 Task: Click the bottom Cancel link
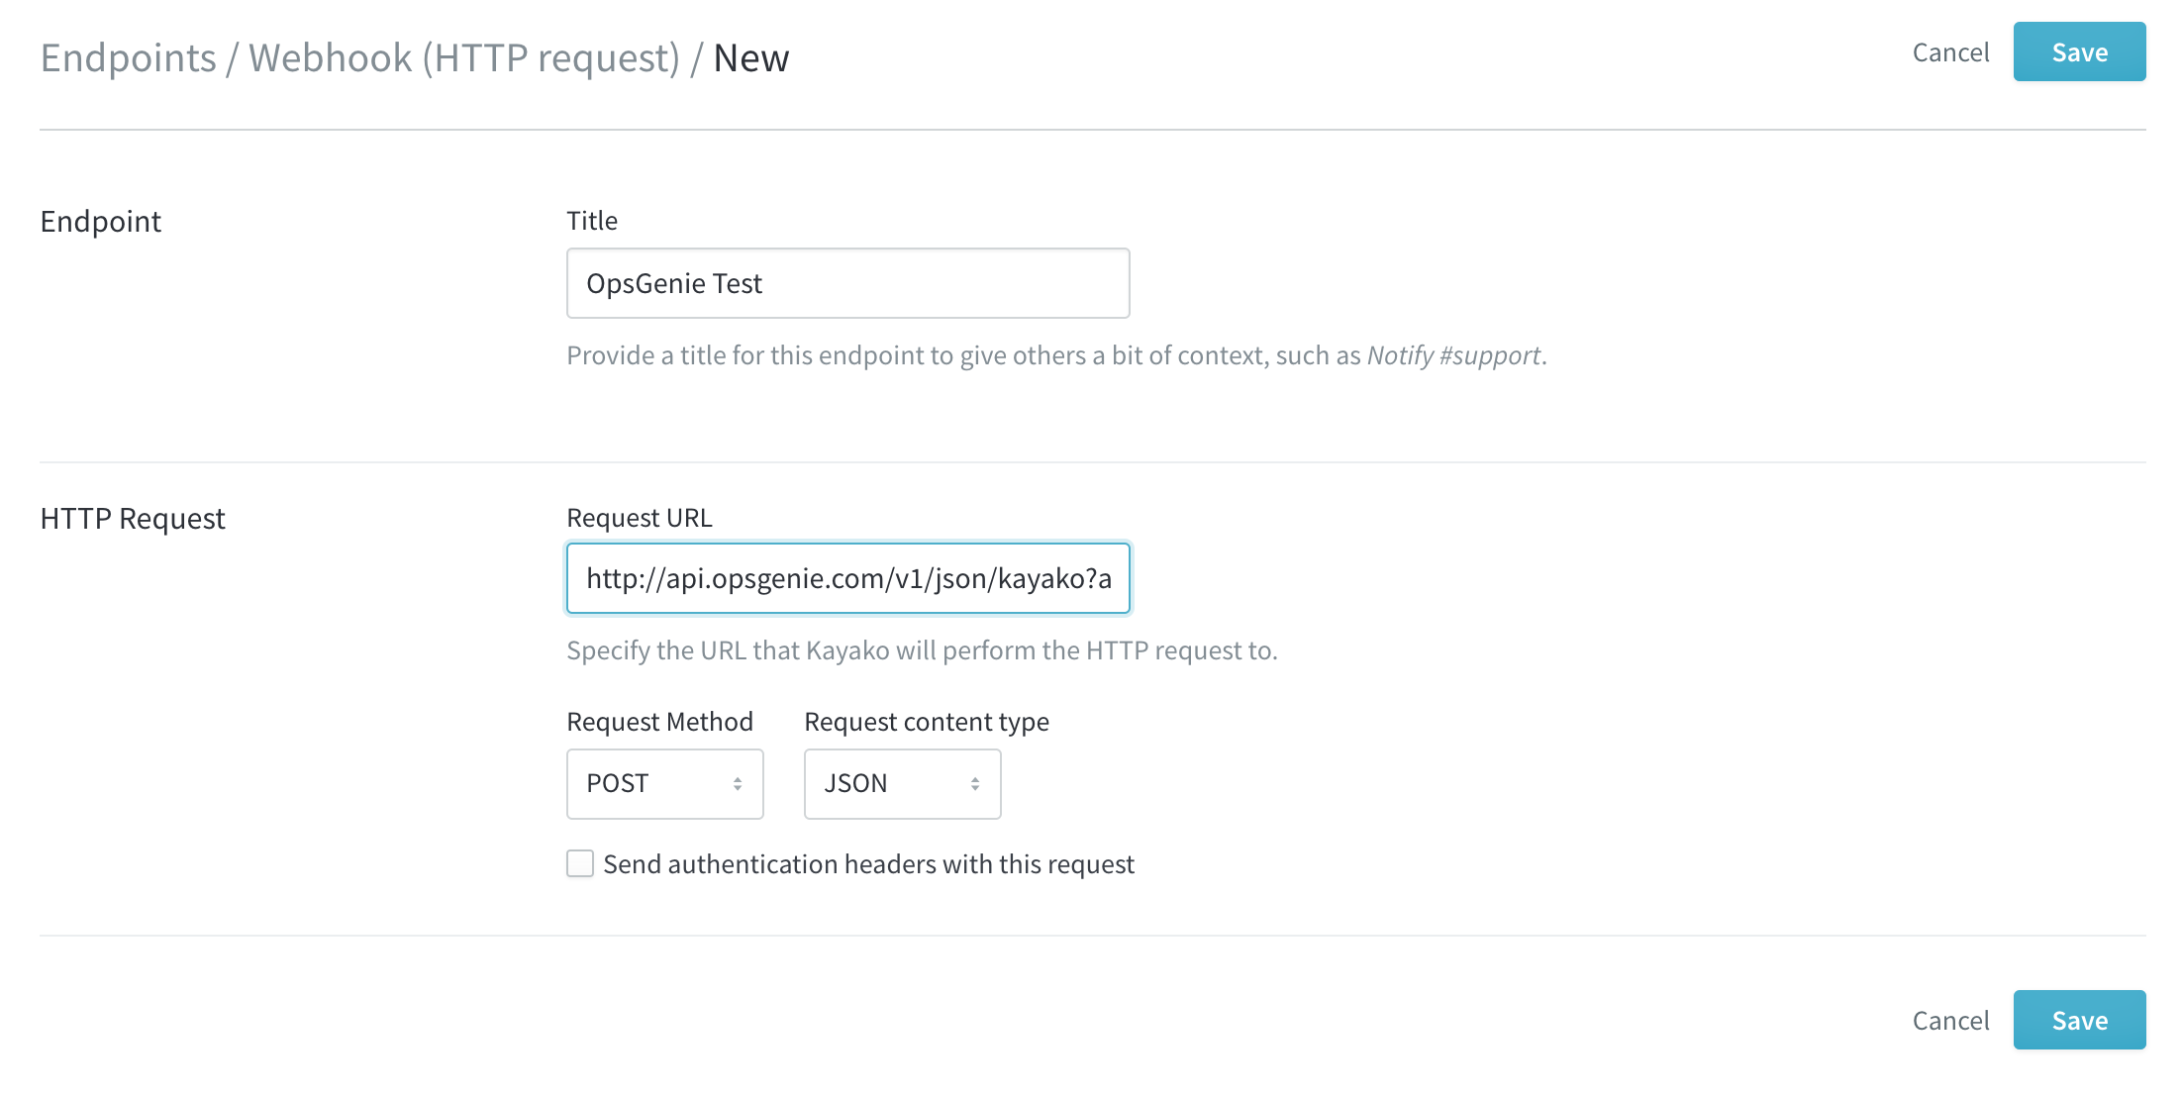pyautogui.click(x=1950, y=1021)
